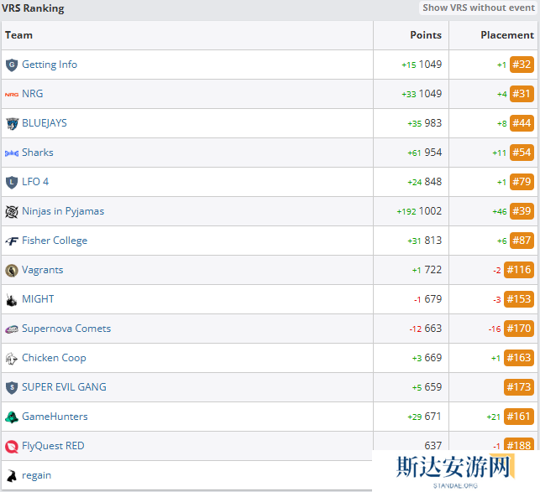This screenshot has width=540, height=492.
Task: Click the FlyQuest RED logo icon
Action: click(12, 446)
